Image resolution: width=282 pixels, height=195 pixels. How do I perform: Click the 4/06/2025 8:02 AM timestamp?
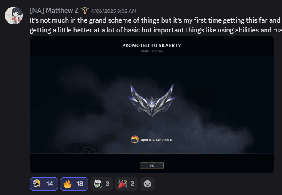pos(114,11)
